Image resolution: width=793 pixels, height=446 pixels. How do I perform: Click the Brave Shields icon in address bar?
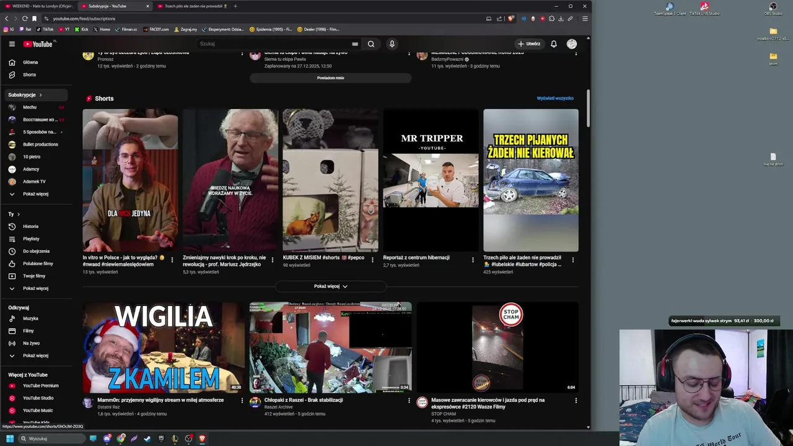[x=510, y=19]
